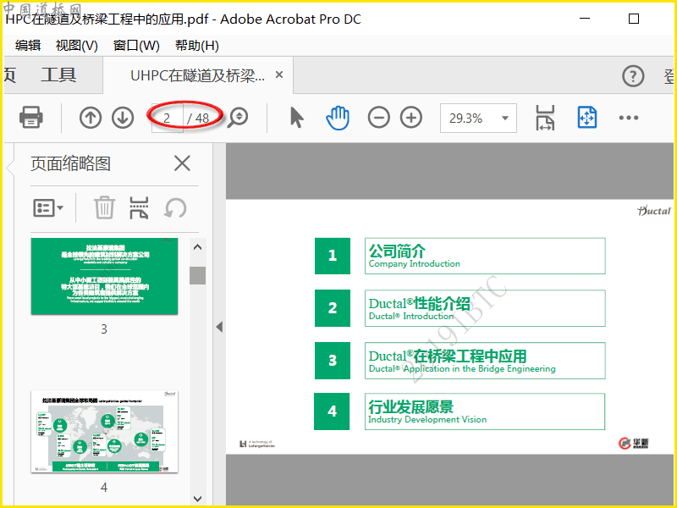Screen dimensions: 677x508
Task: Click the green number 2 square
Action: 332,308
